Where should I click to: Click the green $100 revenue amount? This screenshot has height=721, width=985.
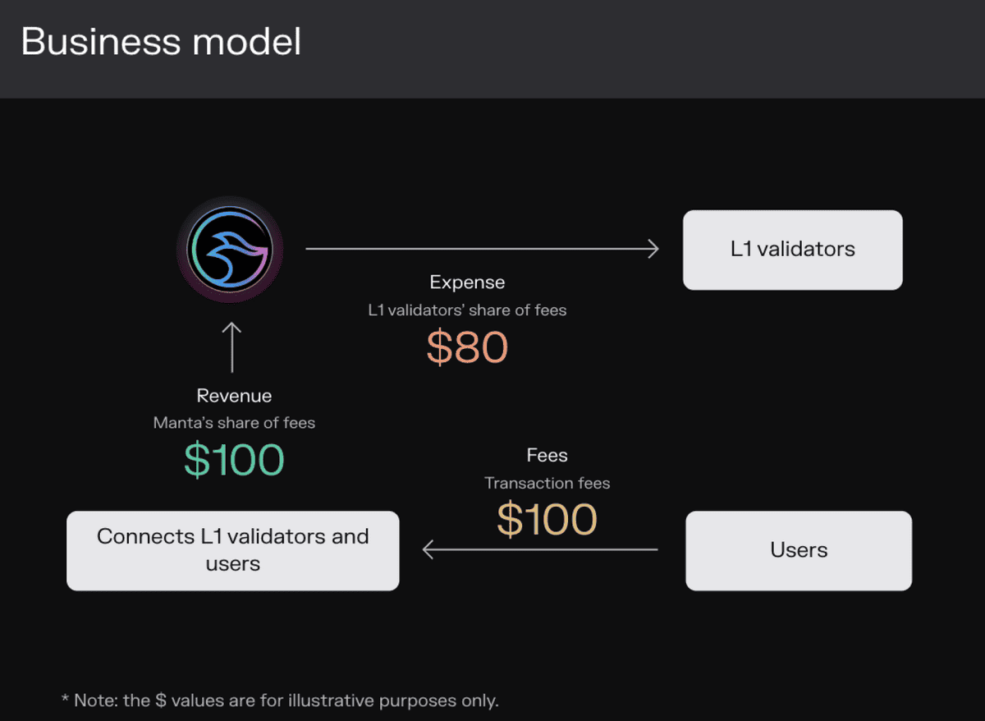234,460
